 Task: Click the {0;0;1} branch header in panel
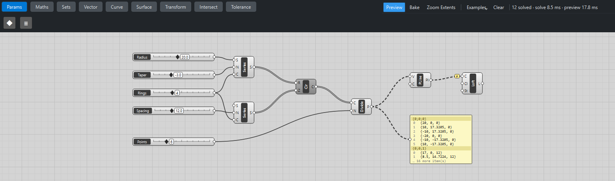441,148
